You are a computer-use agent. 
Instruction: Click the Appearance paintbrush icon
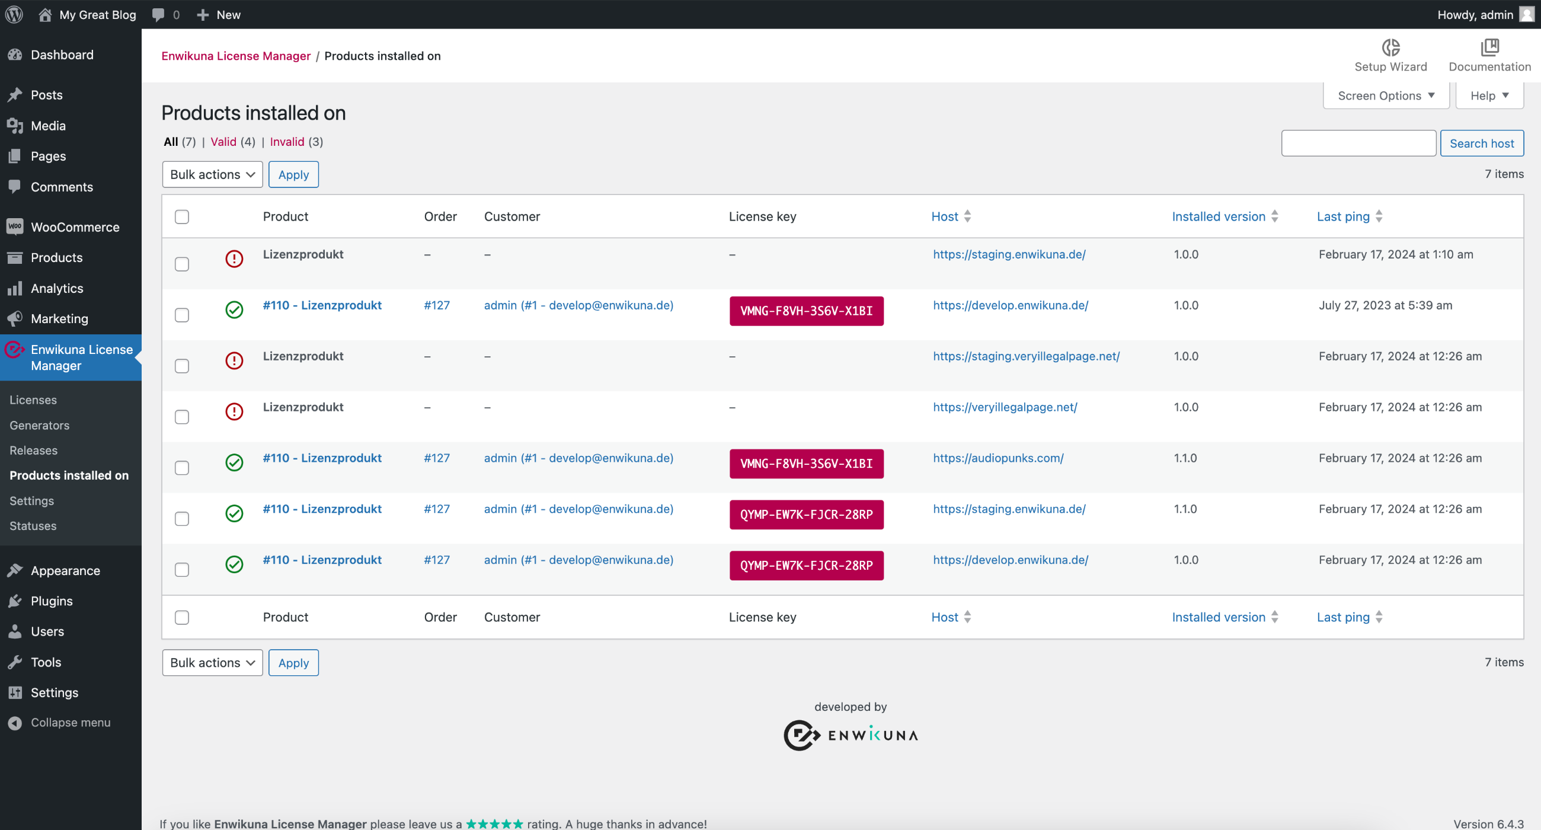15,570
